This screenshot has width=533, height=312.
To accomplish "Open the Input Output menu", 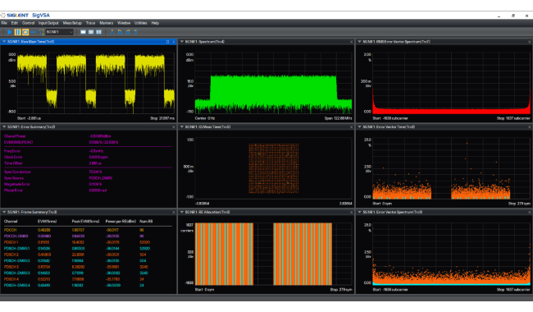I will click(x=48, y=23).
